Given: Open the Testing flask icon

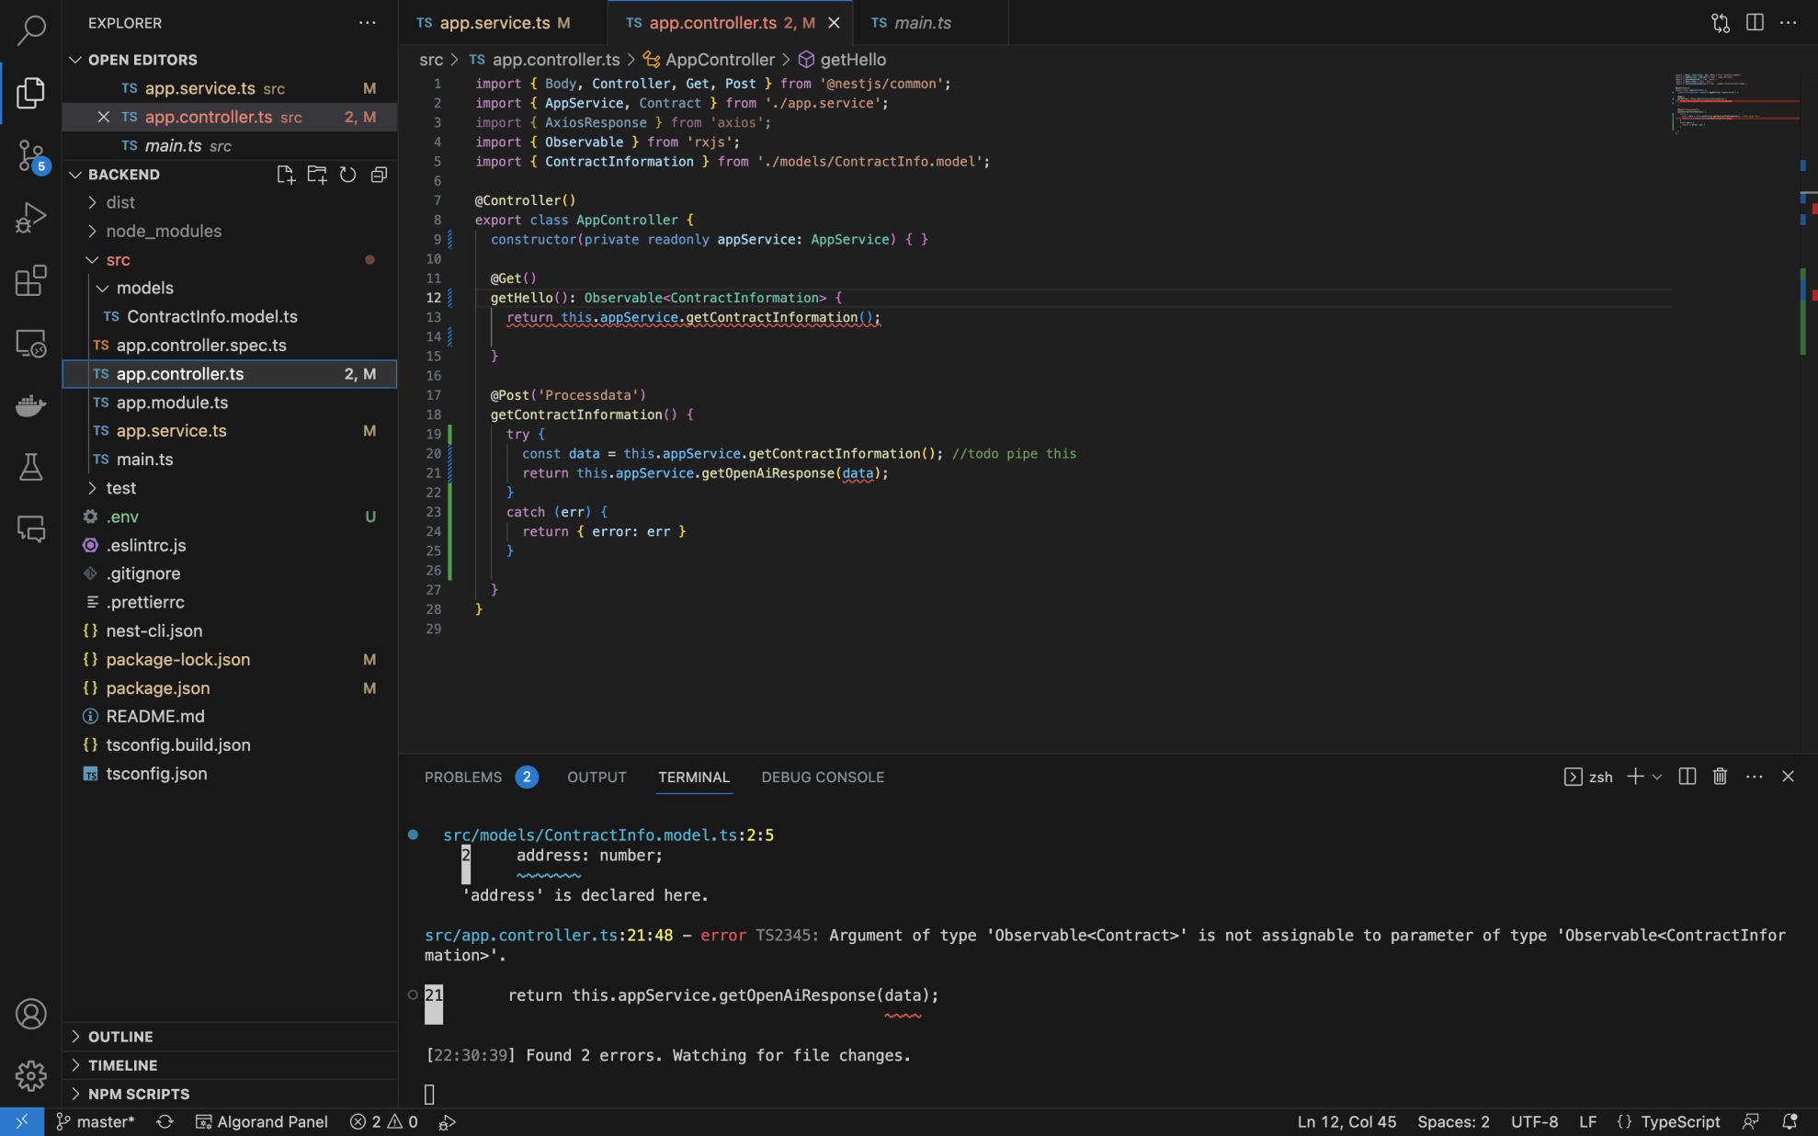Looking at the screenshot, I should (31, 467).
